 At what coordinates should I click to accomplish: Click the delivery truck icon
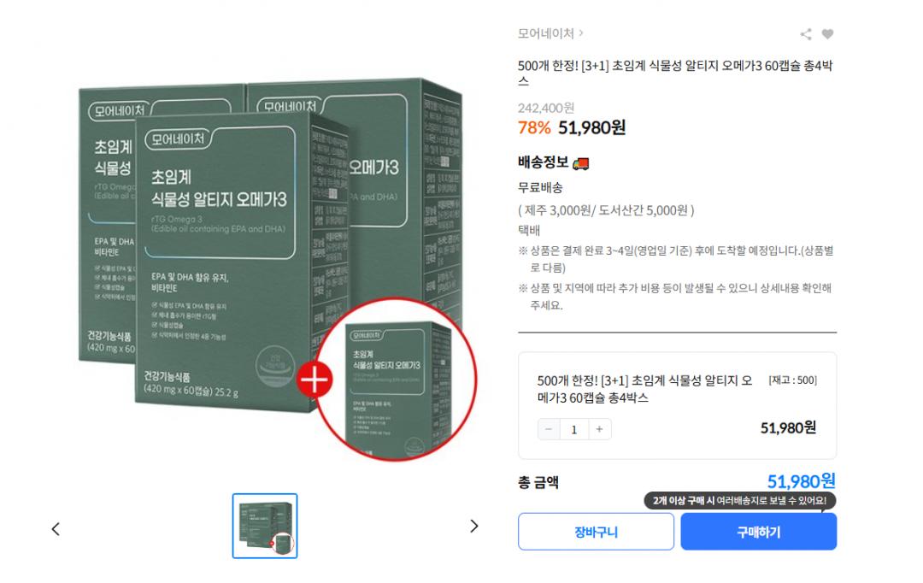tap(581, 163)
